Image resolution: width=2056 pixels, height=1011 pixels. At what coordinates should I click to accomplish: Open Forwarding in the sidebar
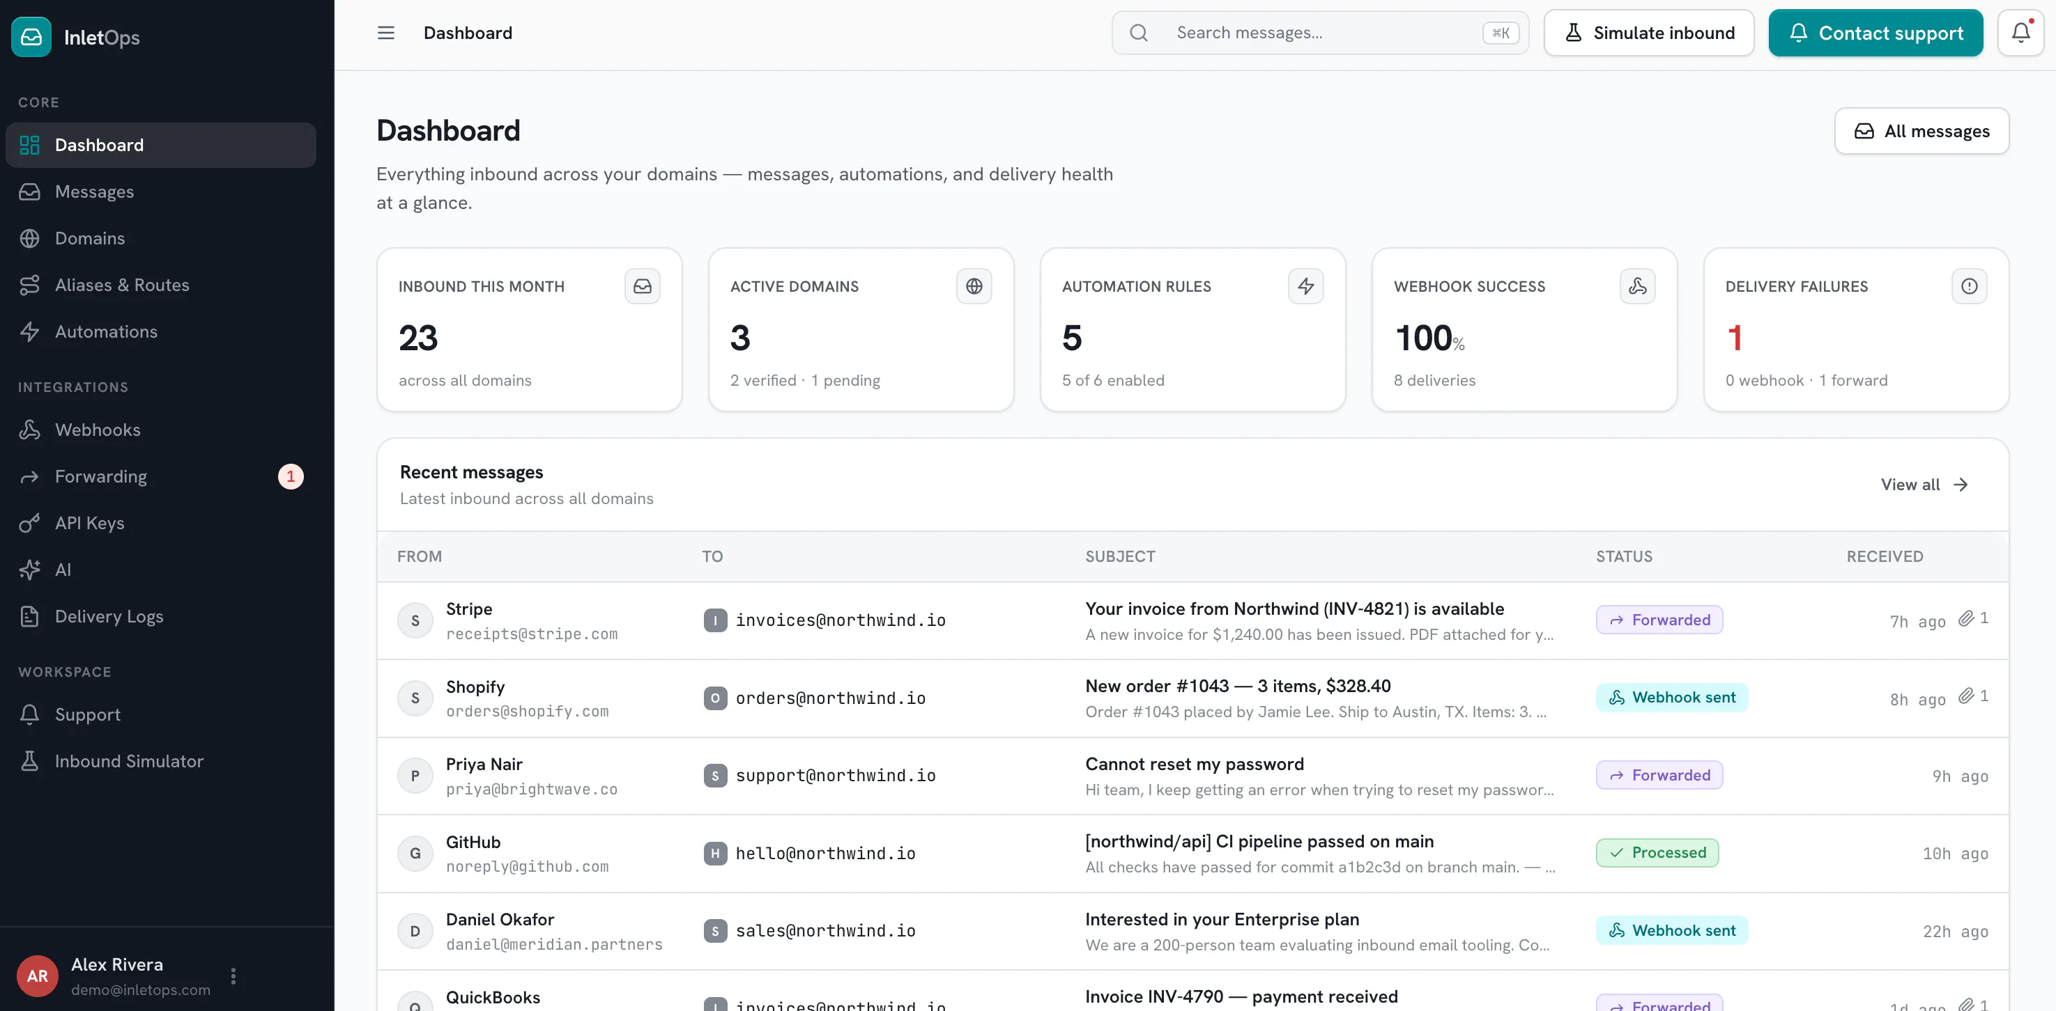point(160,476)
